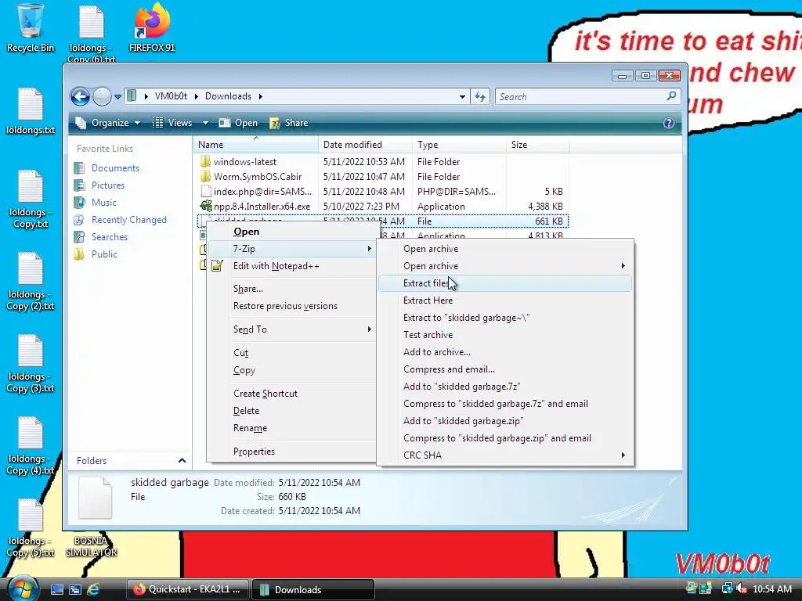Select loldongs - Copy (5).txt on desktop
The width and height of the screenshot is (802, 601).
pos(31,528)
